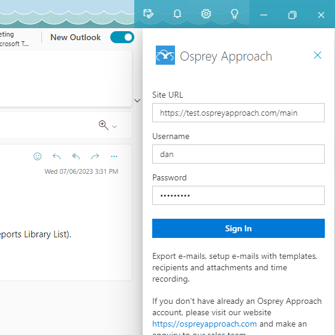Expand the ribbon chevron
335x335 pixels.
pos(137,101)
